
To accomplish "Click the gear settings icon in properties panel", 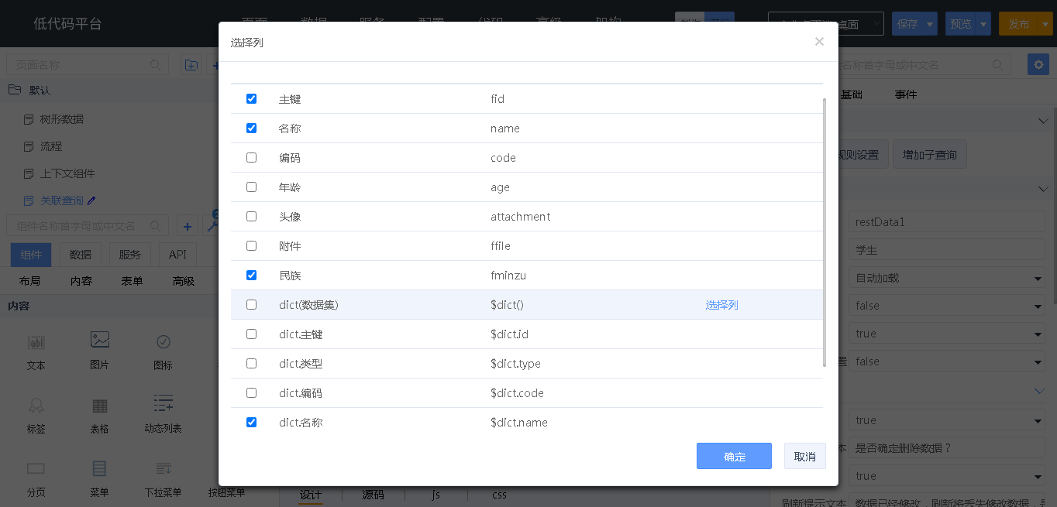I will click(1038, 64).
